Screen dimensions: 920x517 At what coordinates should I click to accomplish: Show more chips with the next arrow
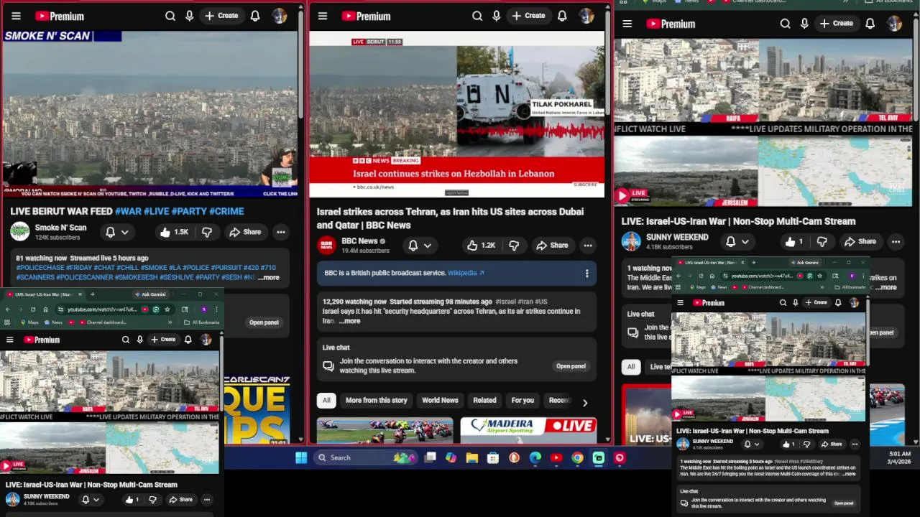point(585,403)
